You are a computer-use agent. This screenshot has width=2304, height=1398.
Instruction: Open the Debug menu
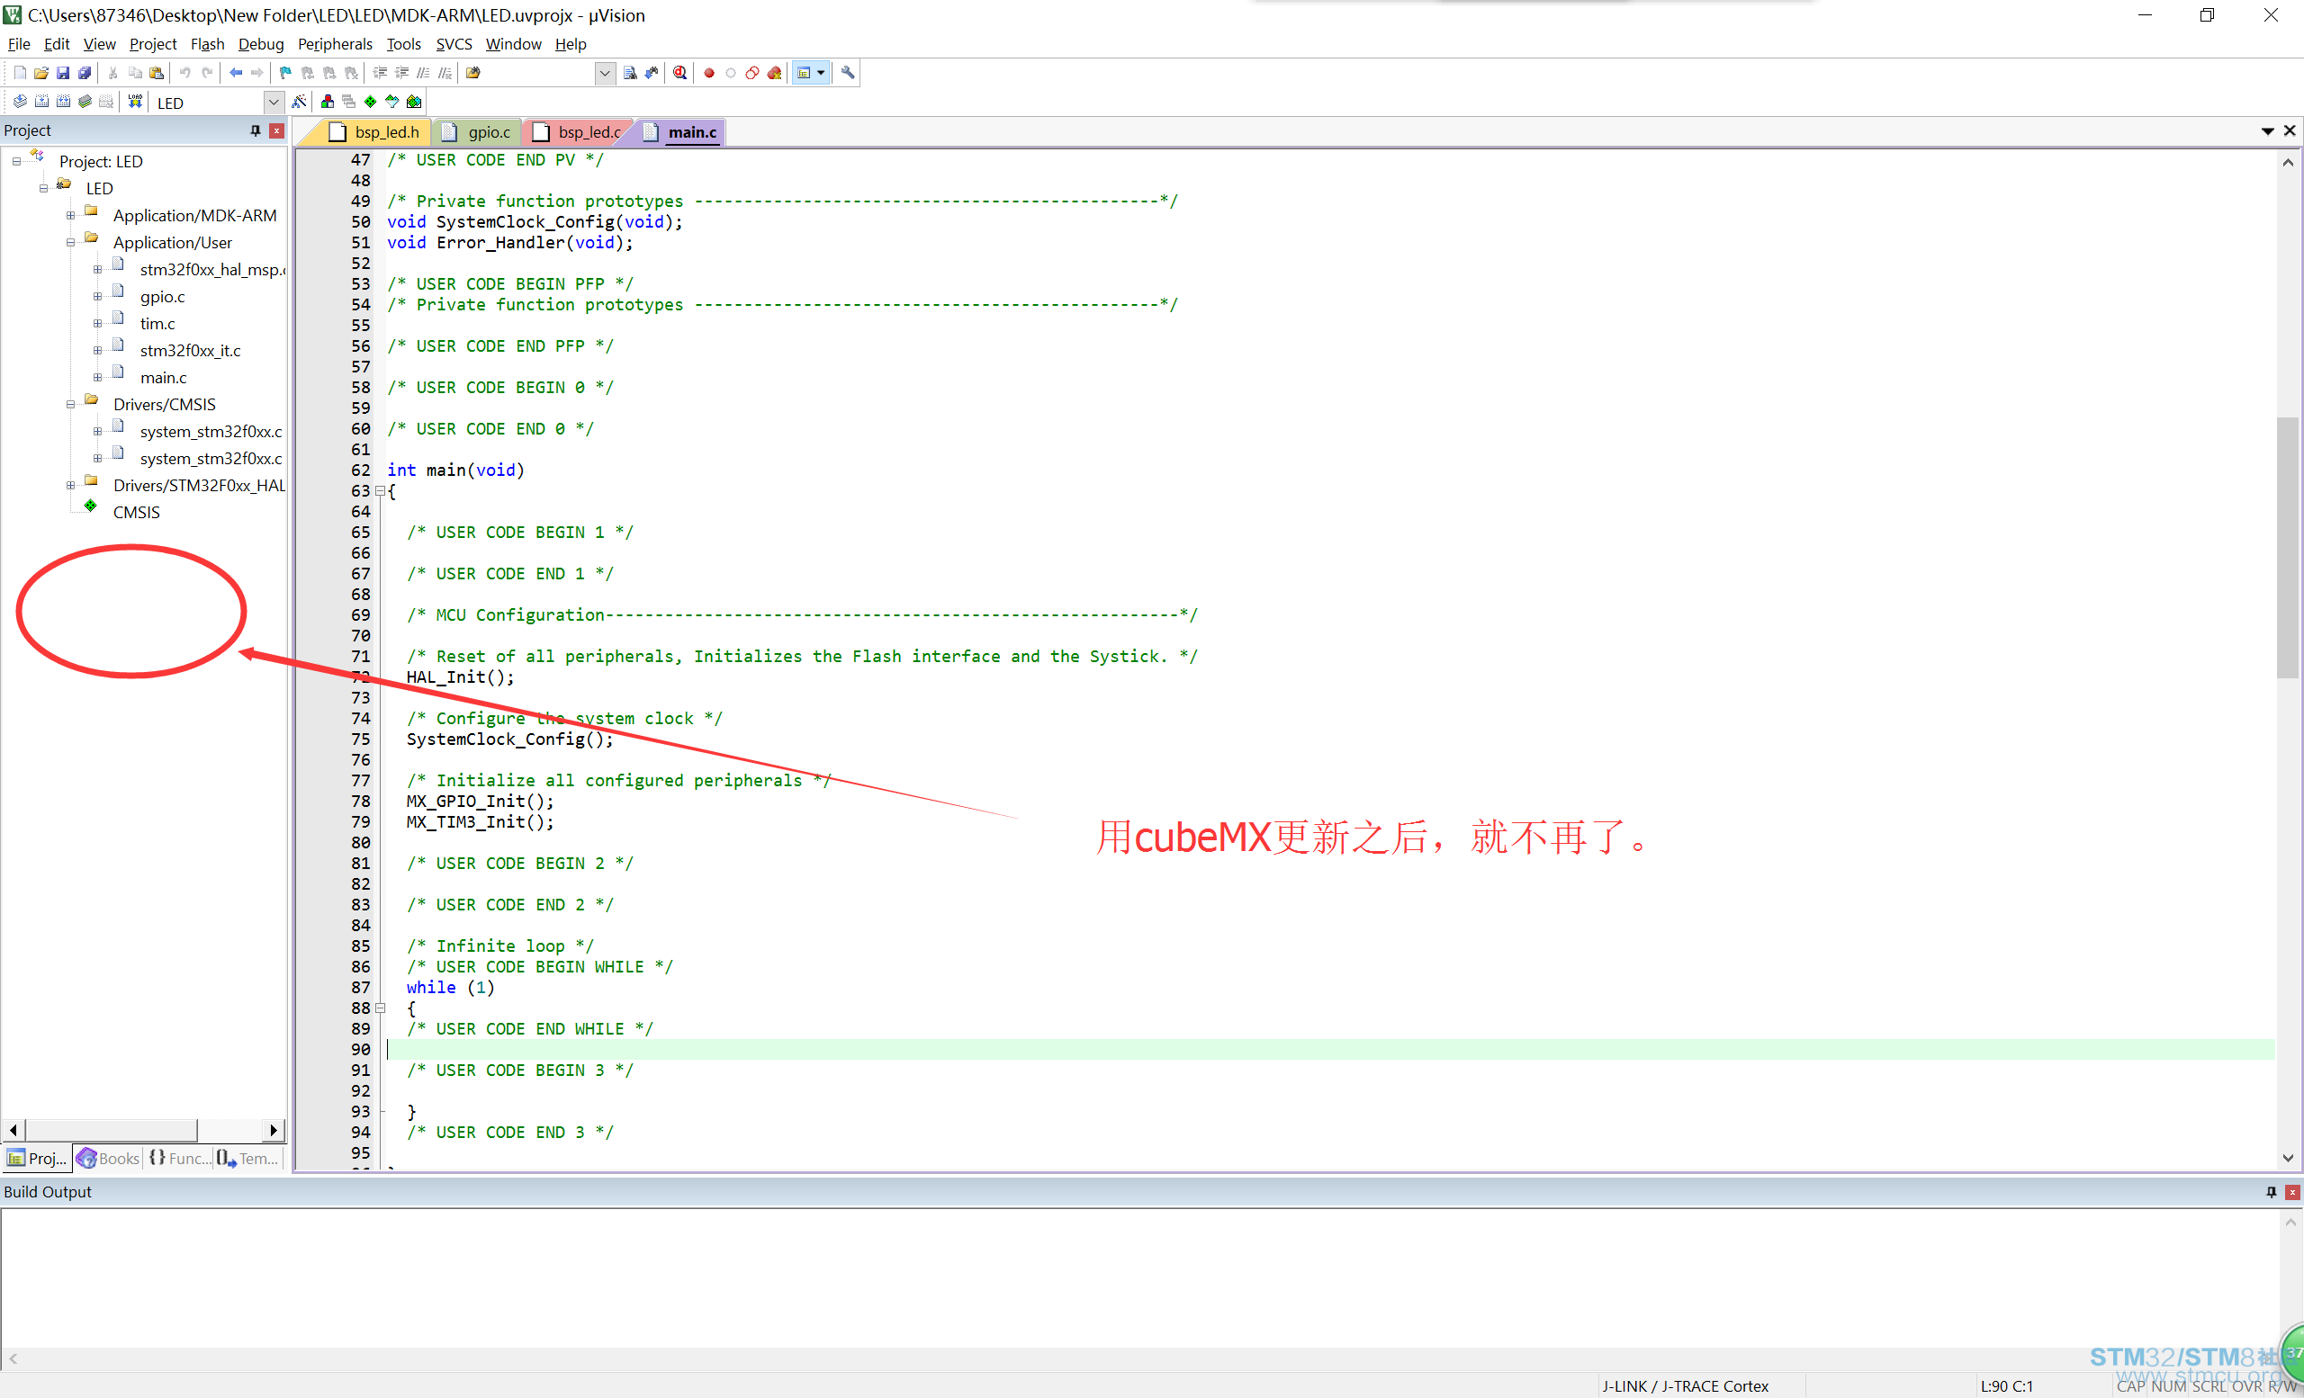pos(261,44)
